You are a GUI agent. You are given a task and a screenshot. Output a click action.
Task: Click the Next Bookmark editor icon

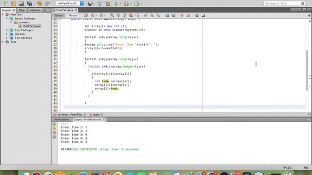pyautogui.click(x=152, y=16)
